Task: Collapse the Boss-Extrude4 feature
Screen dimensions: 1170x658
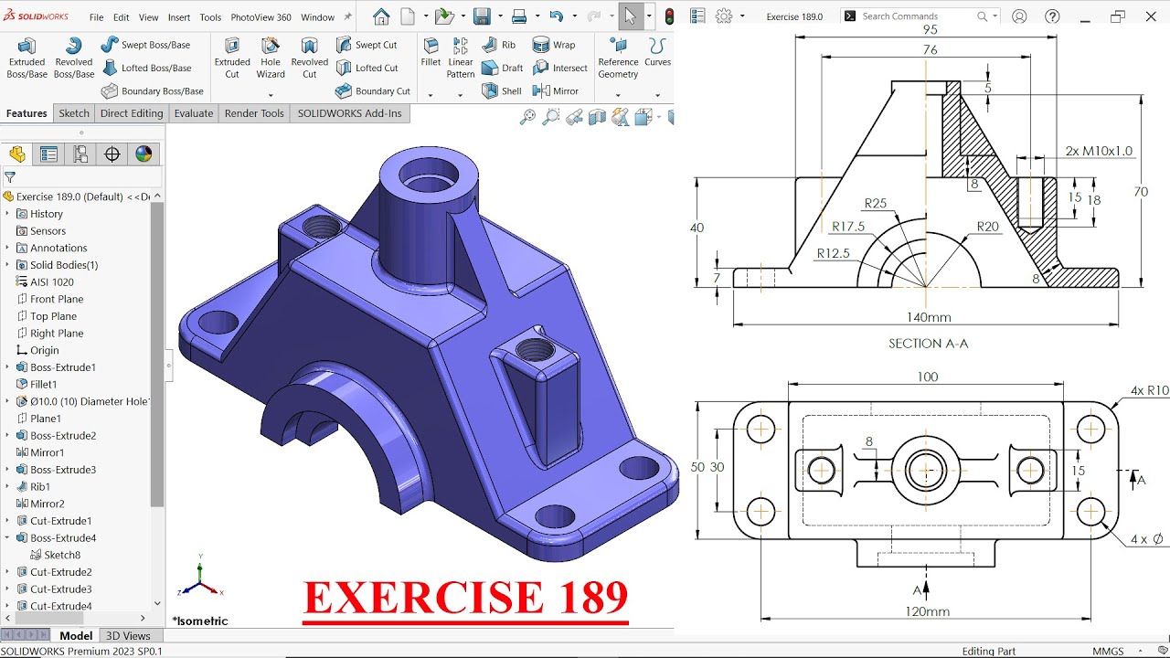Action: pyautogui.click(x=7, y=538)
